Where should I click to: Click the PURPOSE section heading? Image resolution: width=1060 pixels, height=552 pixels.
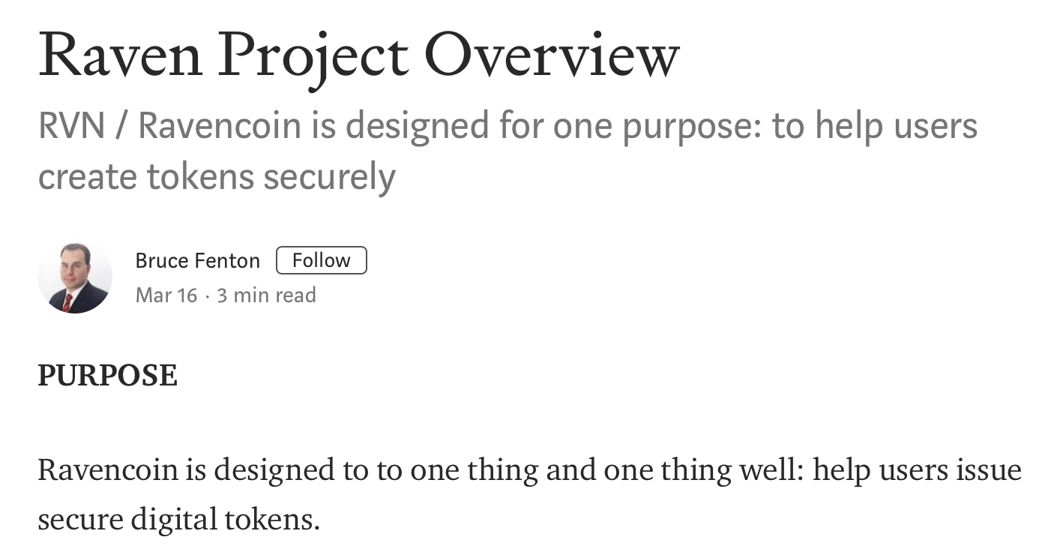pyautogui.click(x=108, y=376)
